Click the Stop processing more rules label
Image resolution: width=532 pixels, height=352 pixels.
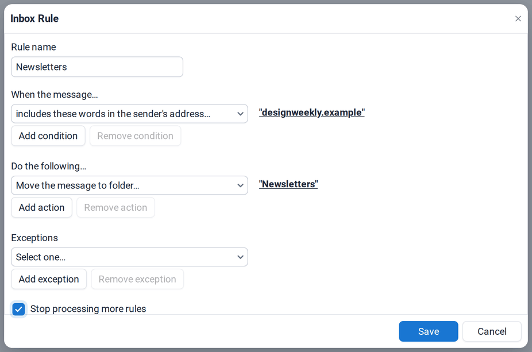point(88,309)
